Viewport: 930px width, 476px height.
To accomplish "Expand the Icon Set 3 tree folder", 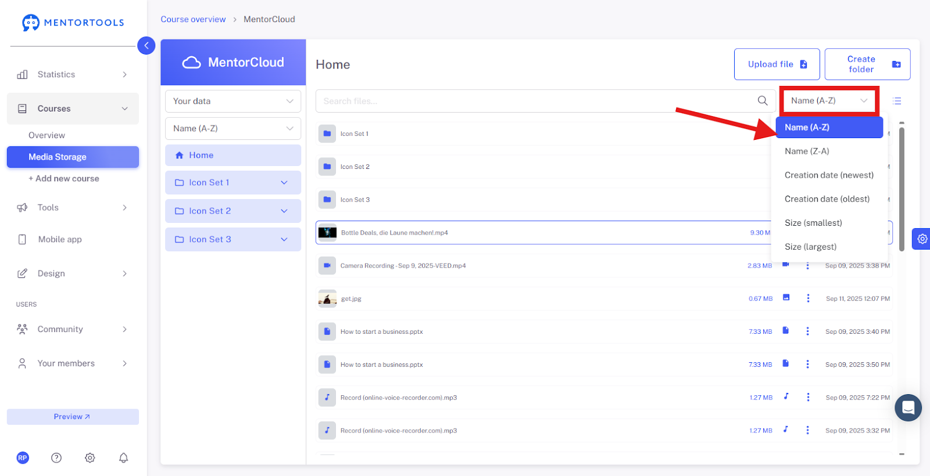I will [284, 239].
